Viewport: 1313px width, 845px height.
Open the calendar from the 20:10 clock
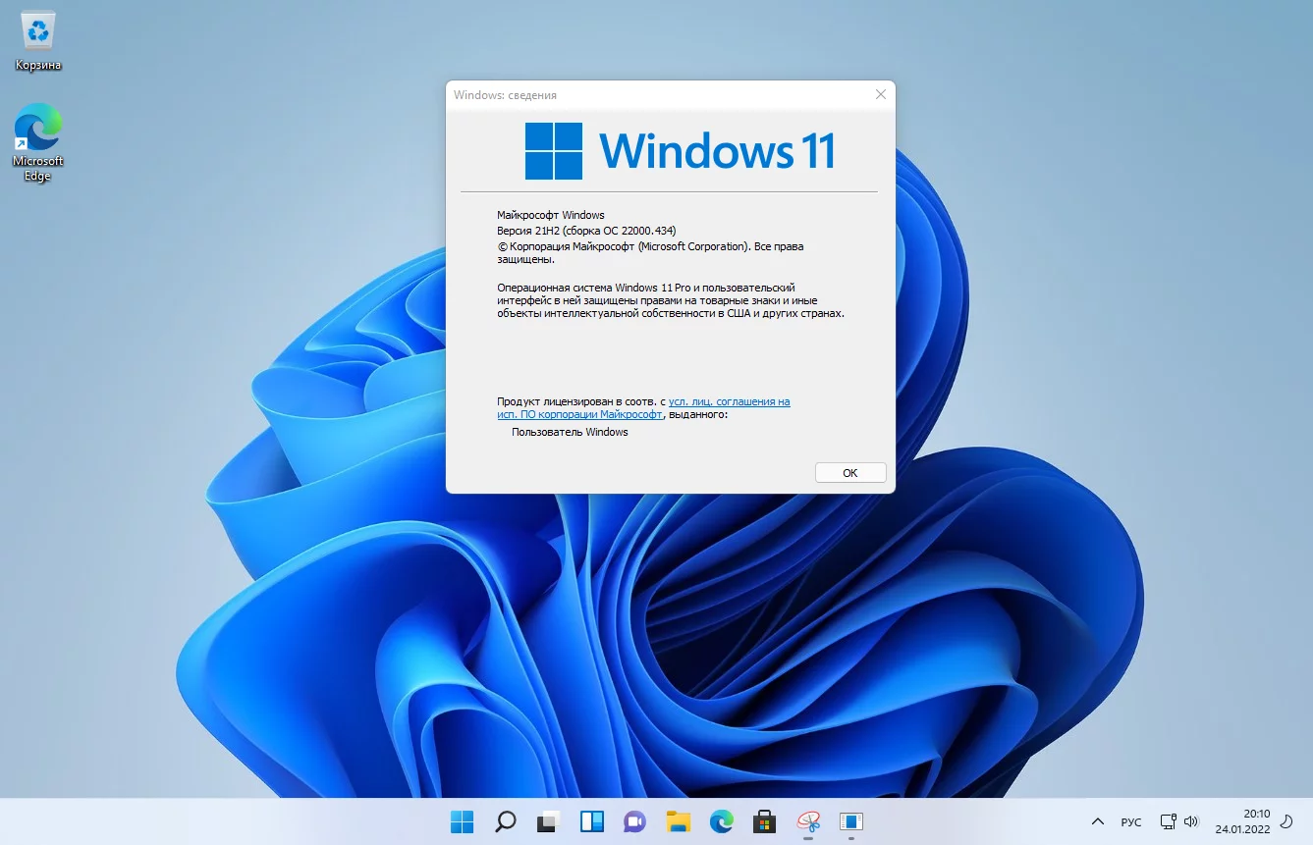[x=1242, y=821]
